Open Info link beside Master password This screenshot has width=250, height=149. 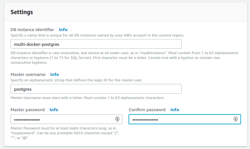pos(54,110)
